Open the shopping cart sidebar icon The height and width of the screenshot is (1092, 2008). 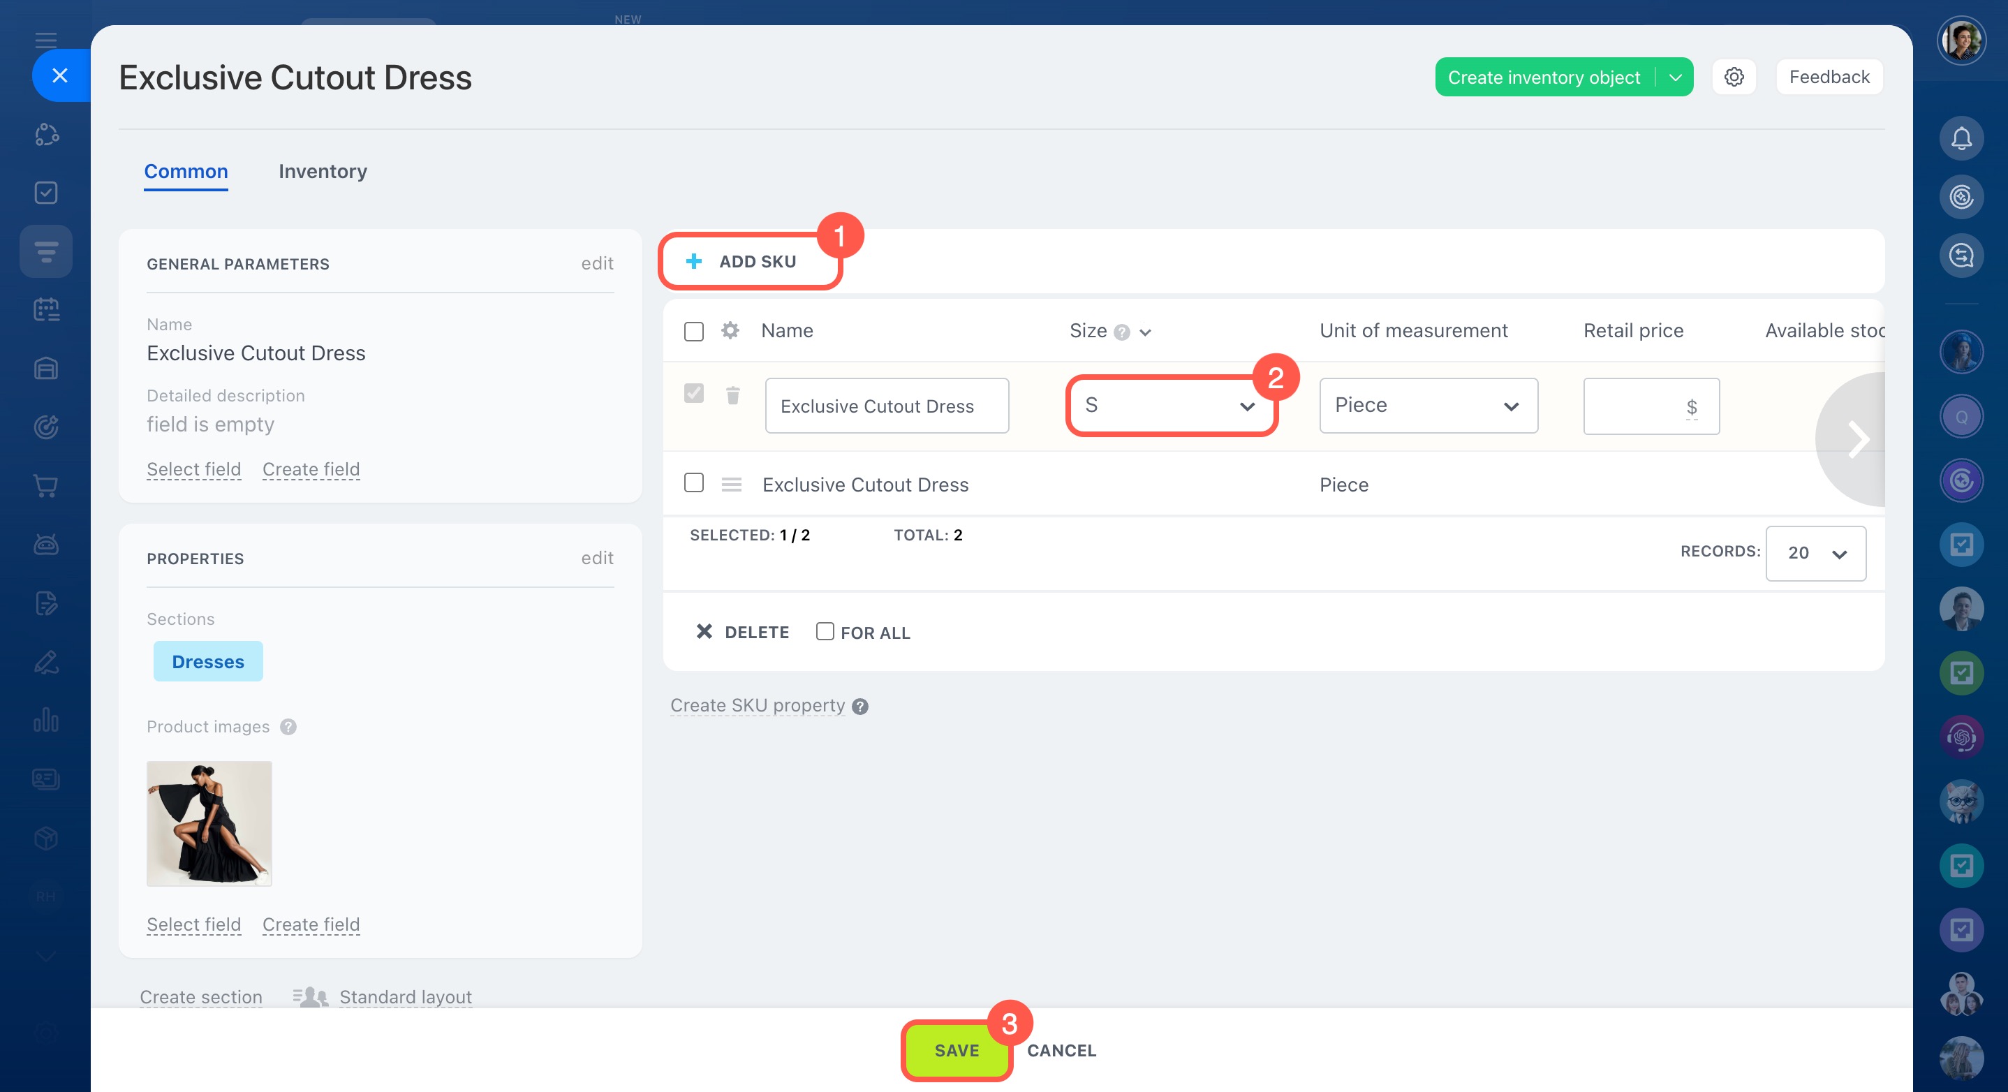[46, 485]
